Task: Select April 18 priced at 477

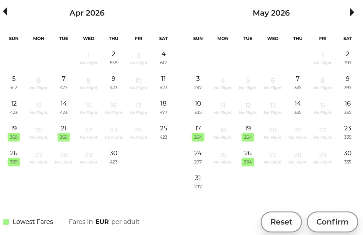Action: click(163, 107)
